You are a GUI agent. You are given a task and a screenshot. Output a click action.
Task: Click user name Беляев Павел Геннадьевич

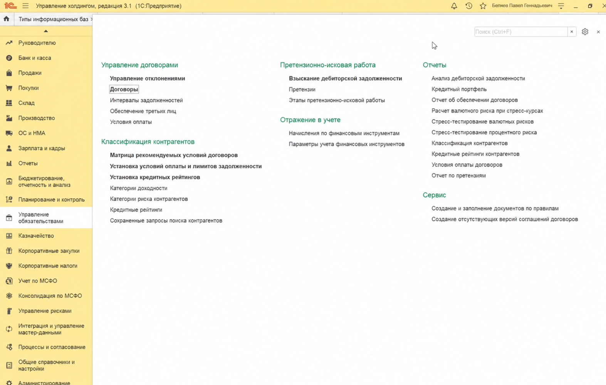pos(522,6)
